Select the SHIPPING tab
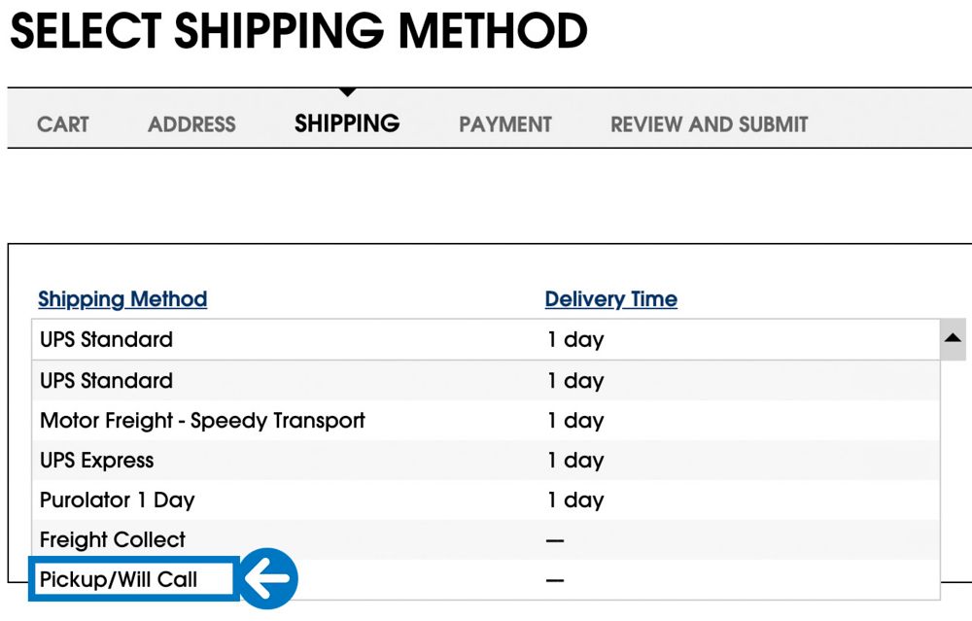972x621 pixels. pos(347,123)
